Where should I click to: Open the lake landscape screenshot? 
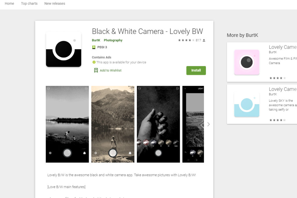tap(67, 124)
